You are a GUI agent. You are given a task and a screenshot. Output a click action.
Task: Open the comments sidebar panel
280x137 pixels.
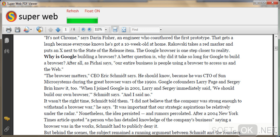(7, 119)
